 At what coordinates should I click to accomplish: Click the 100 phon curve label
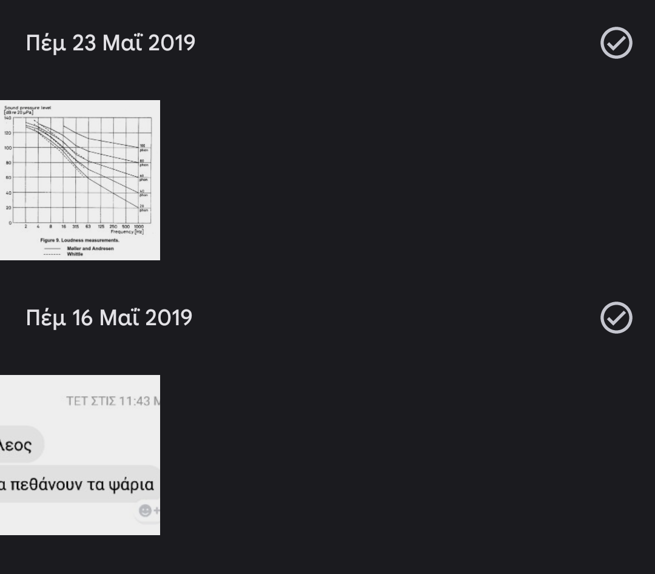pos(143,147)
